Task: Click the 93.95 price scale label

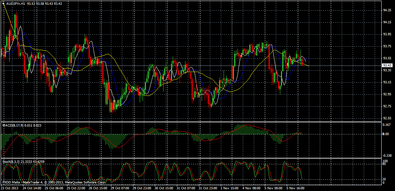Action: click(387, 34)
